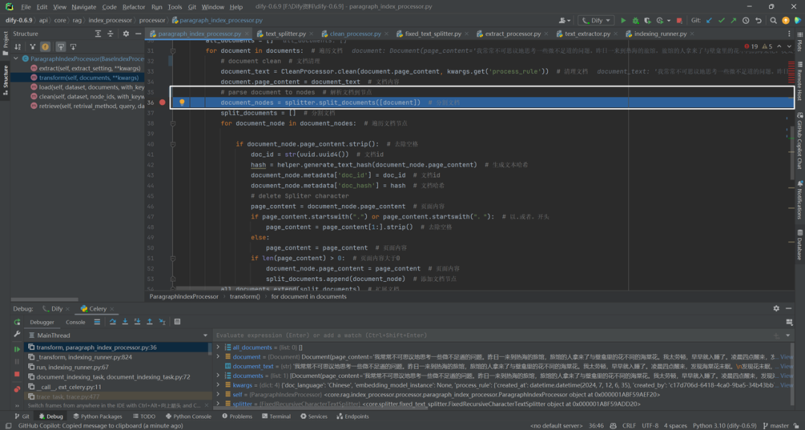805x430 pixels.
Task: Open the Dify run configuration dropdown
Action: point(596,21)
